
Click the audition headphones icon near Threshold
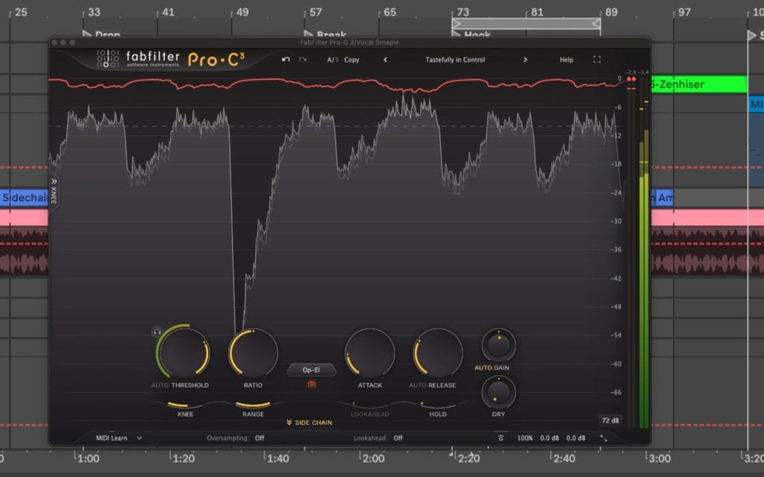coord(157,332)
